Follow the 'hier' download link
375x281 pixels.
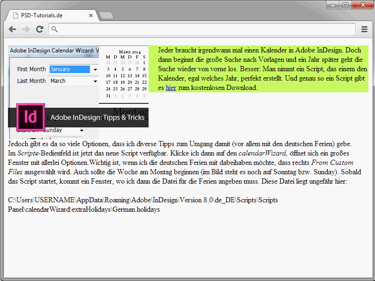click(171, 88)
